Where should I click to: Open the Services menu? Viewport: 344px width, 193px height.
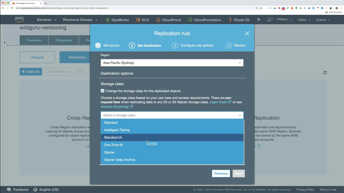pos(47,20)
